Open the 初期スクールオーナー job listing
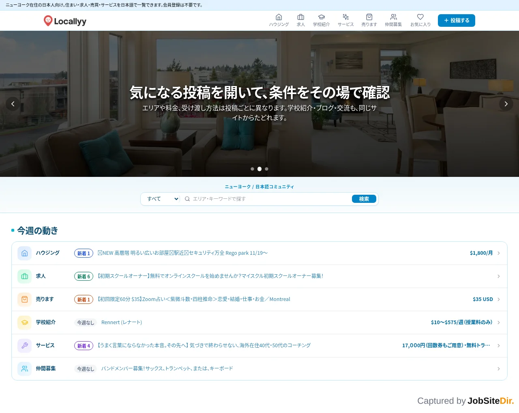Viewport: 519px width, 413px height. pyautogui.click(x=210, y=276)
